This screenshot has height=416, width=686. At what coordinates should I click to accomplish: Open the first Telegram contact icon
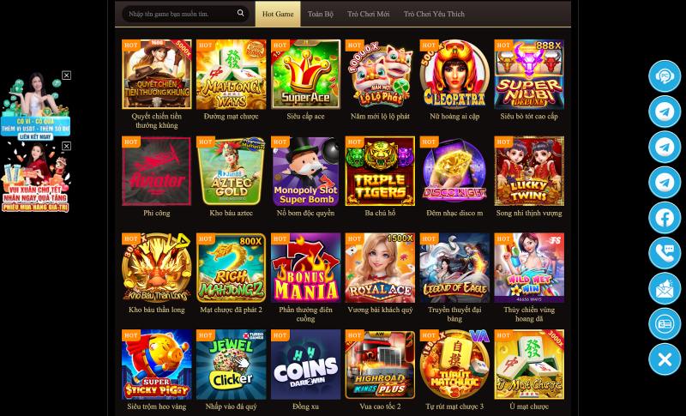click(x=665, y=112)
